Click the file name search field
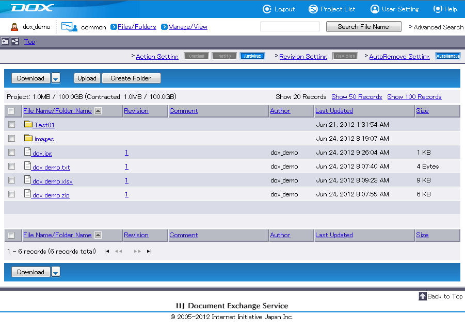Image resolution: width=465 pixels, height=333 pixels. [x=290, y=27]
